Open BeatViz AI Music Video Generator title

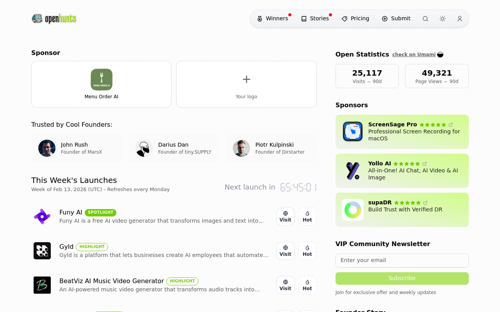click(x=112, y=281)
